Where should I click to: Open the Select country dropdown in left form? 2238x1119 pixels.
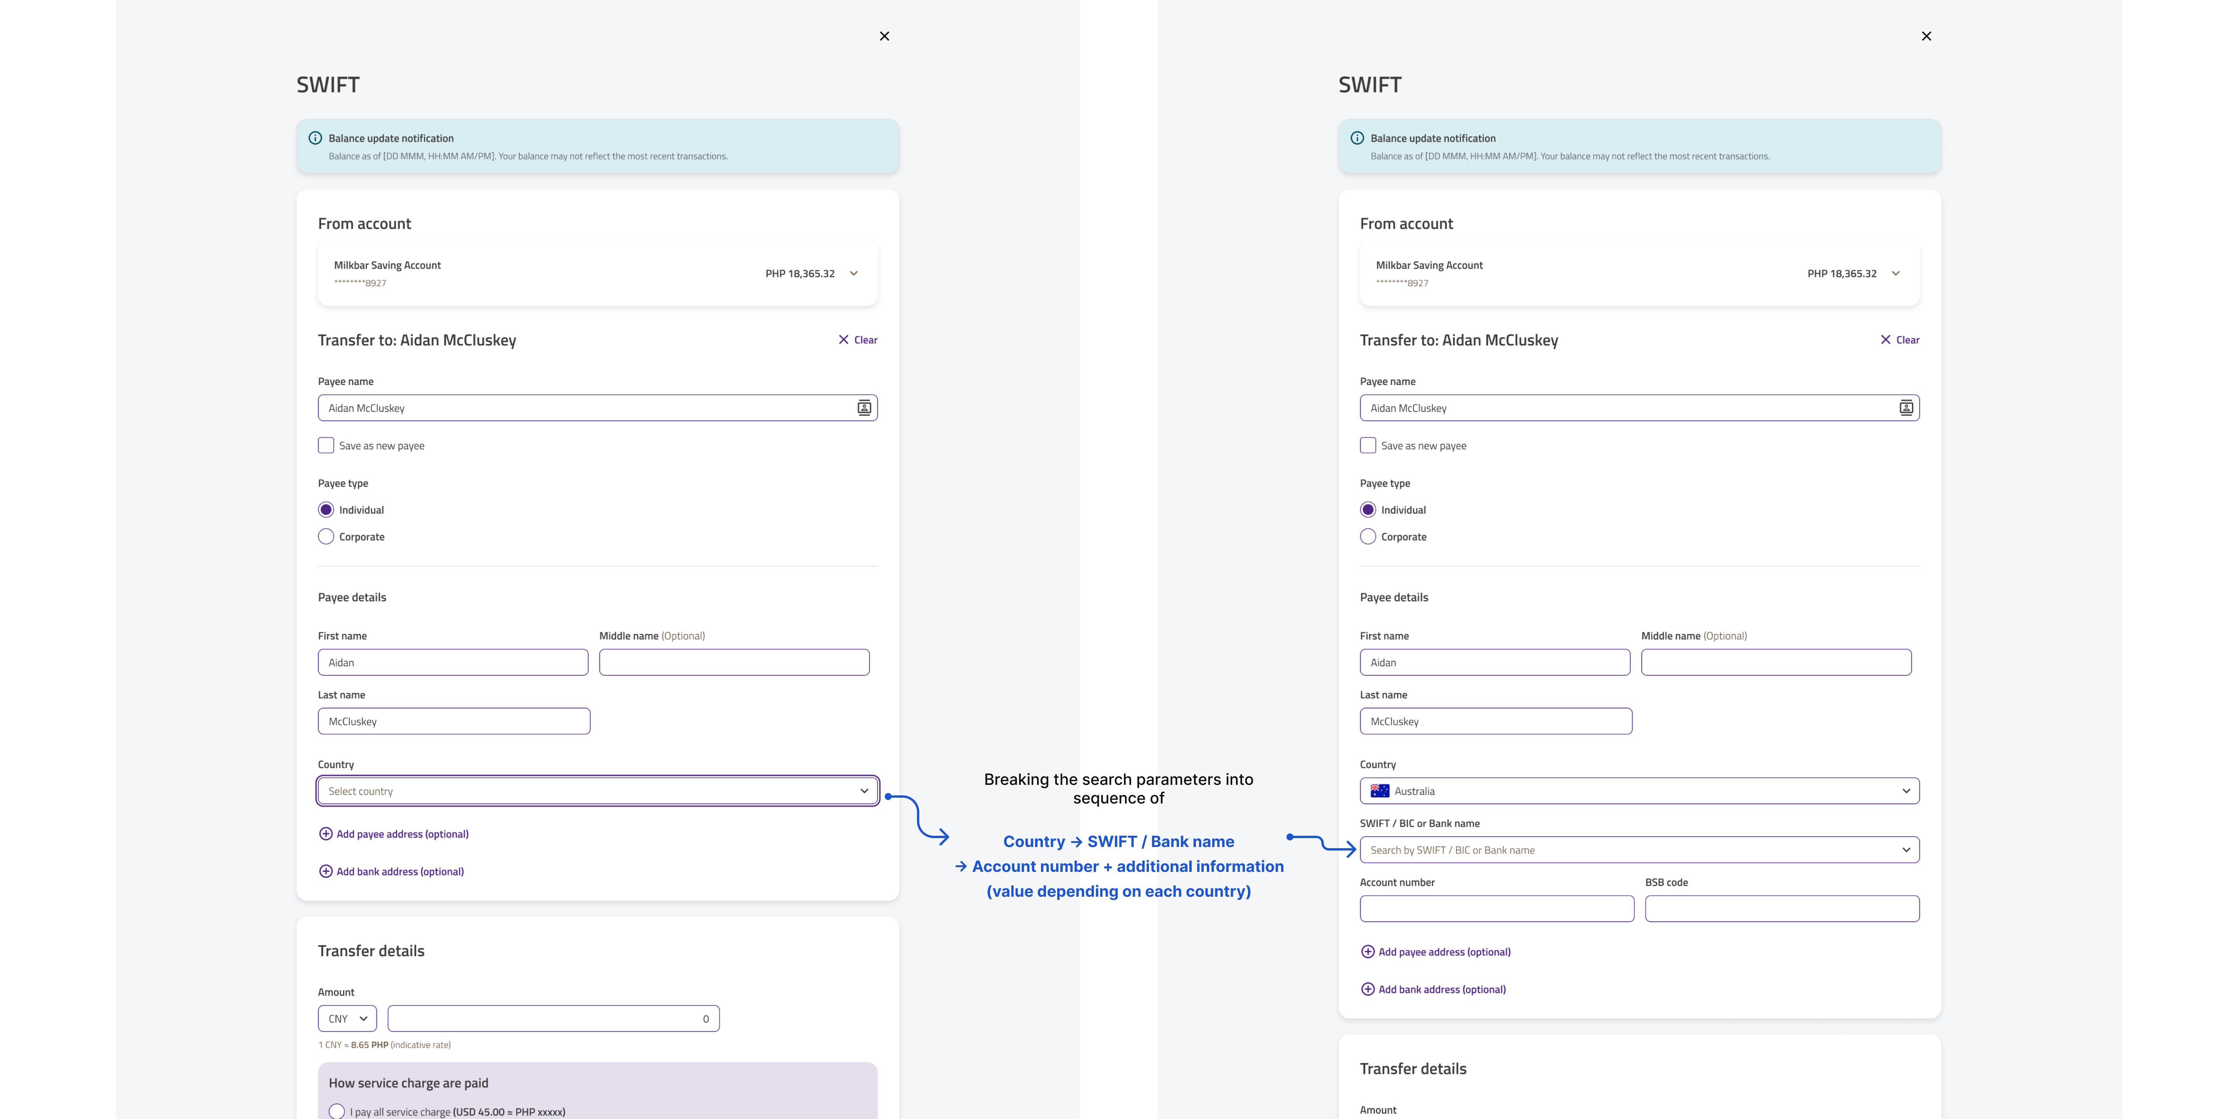pyautogui.click(x=597, y=791)
